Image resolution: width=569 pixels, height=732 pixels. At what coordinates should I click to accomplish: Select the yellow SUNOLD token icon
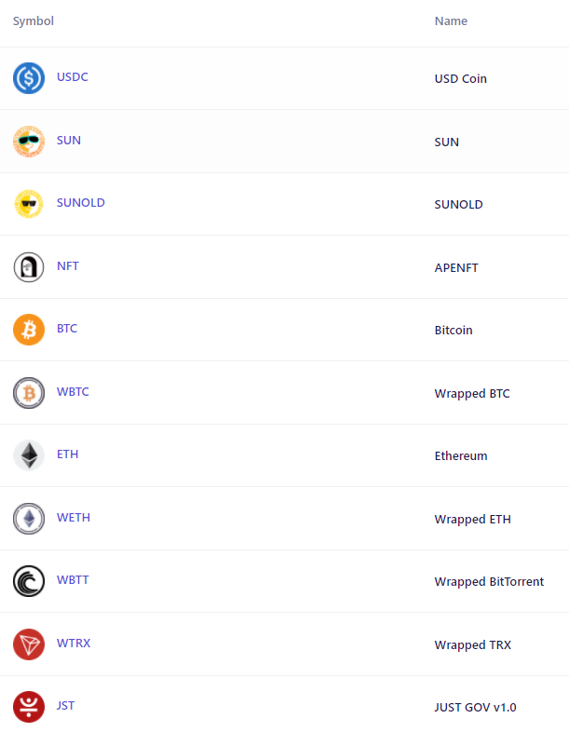(29, 204)
